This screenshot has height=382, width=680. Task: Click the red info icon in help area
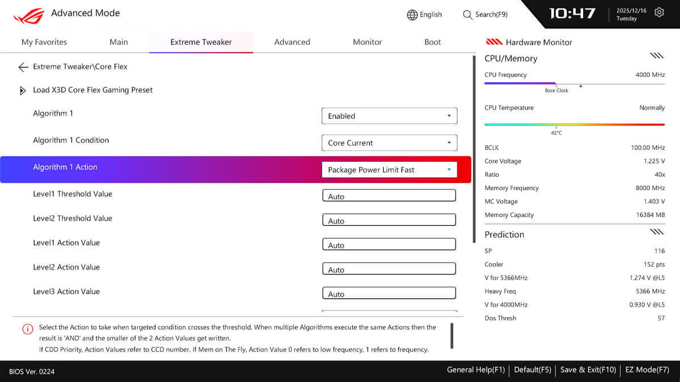coord(27,329)
